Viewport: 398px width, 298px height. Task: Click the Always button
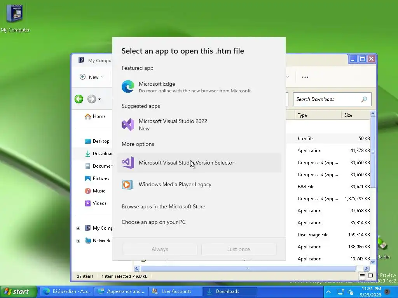coord(160,249)
